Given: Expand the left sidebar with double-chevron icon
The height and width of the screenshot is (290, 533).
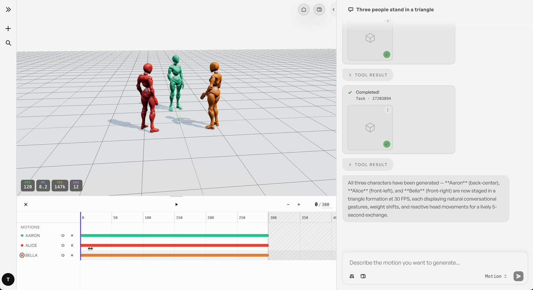Looking at the screenshot, I should pos(8,10).
